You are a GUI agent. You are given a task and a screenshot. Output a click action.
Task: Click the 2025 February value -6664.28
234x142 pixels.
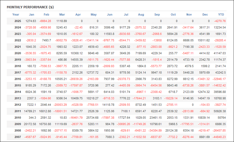pyautogui.click(x=45, y=21)
